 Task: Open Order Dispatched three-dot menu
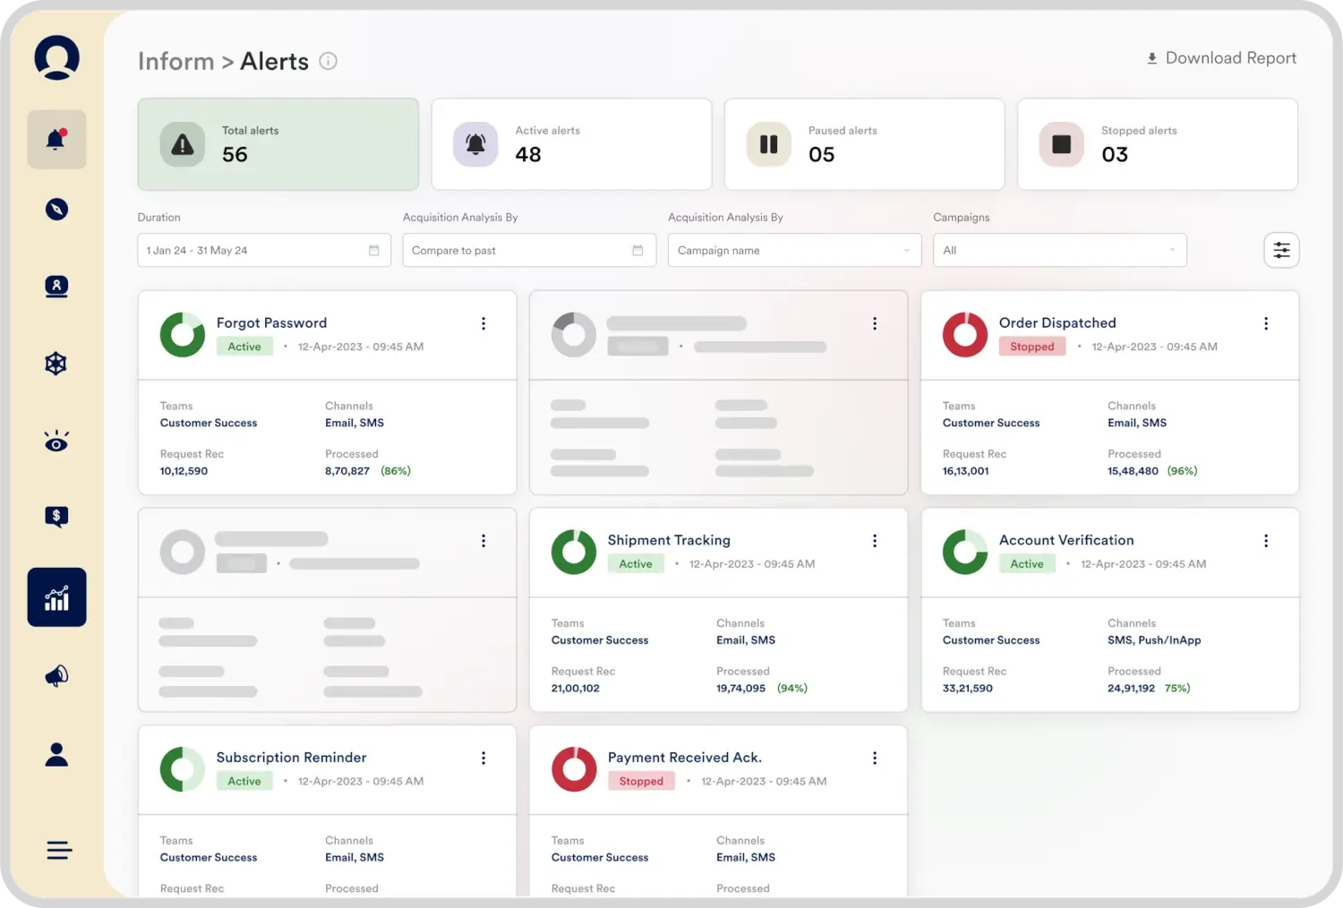(1265, 323)
